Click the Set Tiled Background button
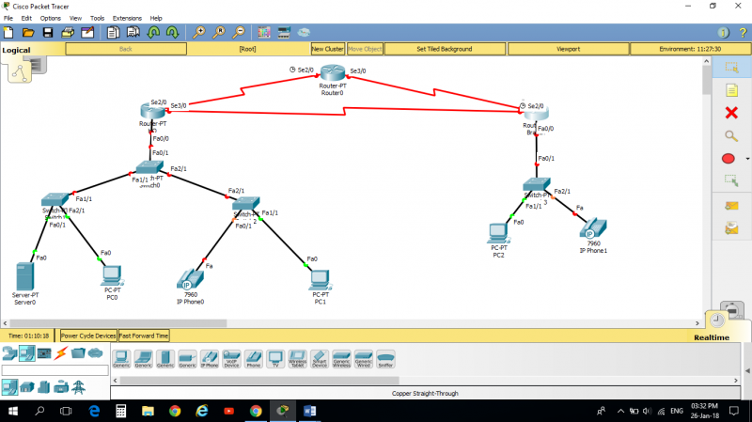 click(445, 49)
